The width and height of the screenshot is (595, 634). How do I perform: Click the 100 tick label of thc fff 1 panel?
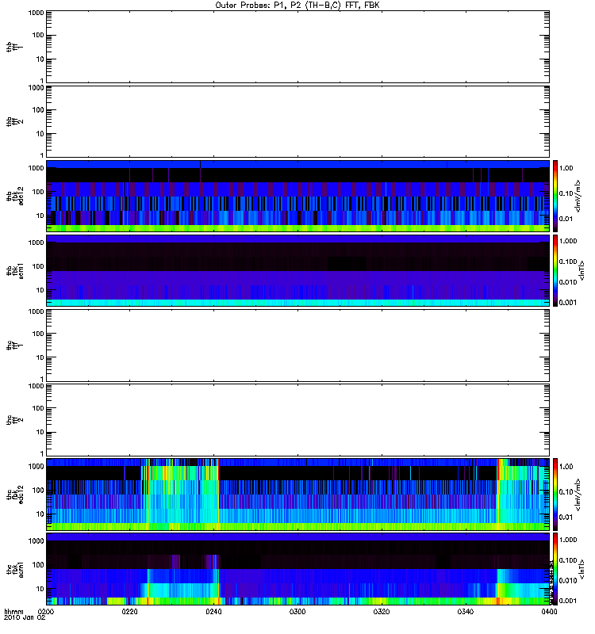pyautogui.click(x=38, y=334)
